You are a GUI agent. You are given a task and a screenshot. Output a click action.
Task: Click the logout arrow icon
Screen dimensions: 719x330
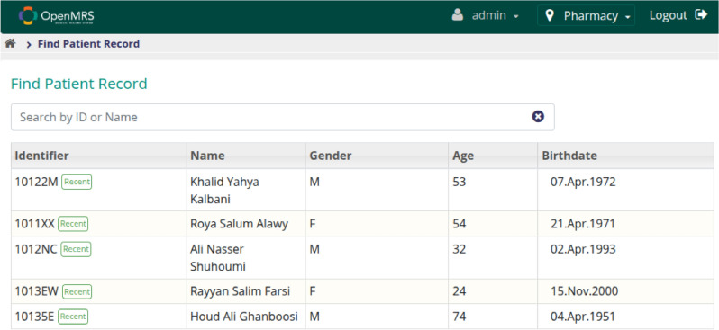702,15
